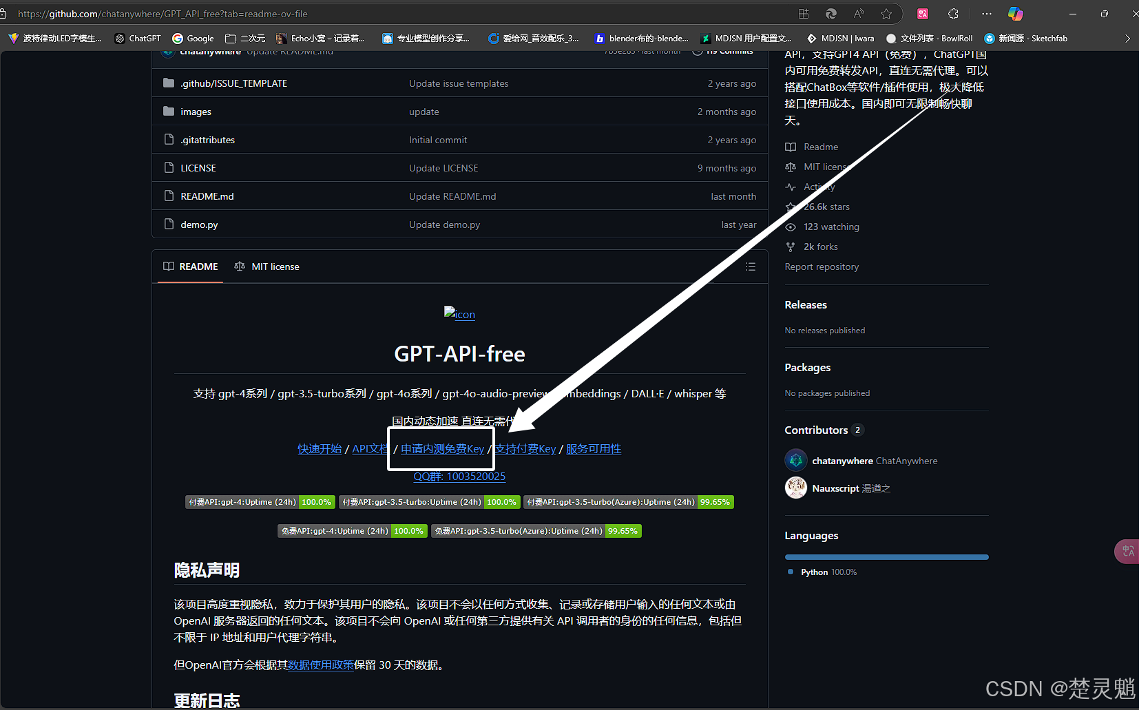Screen dimensions: 1139x710
Task: Open the blender布的 bookmark
Action: pyautogui.click(x=642, y=39)
